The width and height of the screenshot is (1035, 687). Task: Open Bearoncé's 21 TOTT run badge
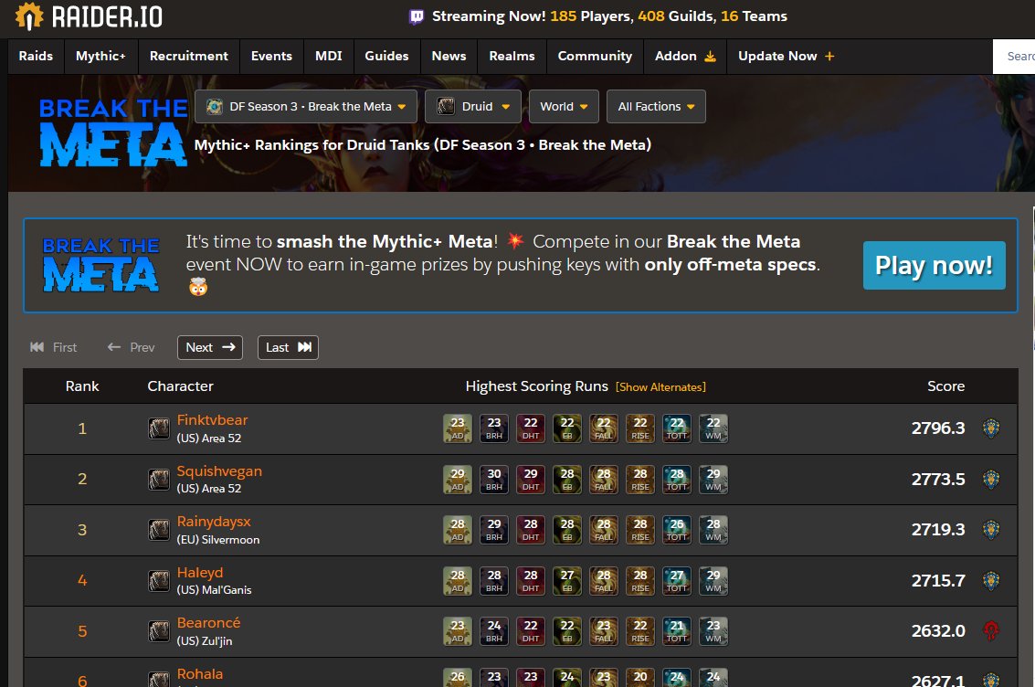[x=677, y=631]
